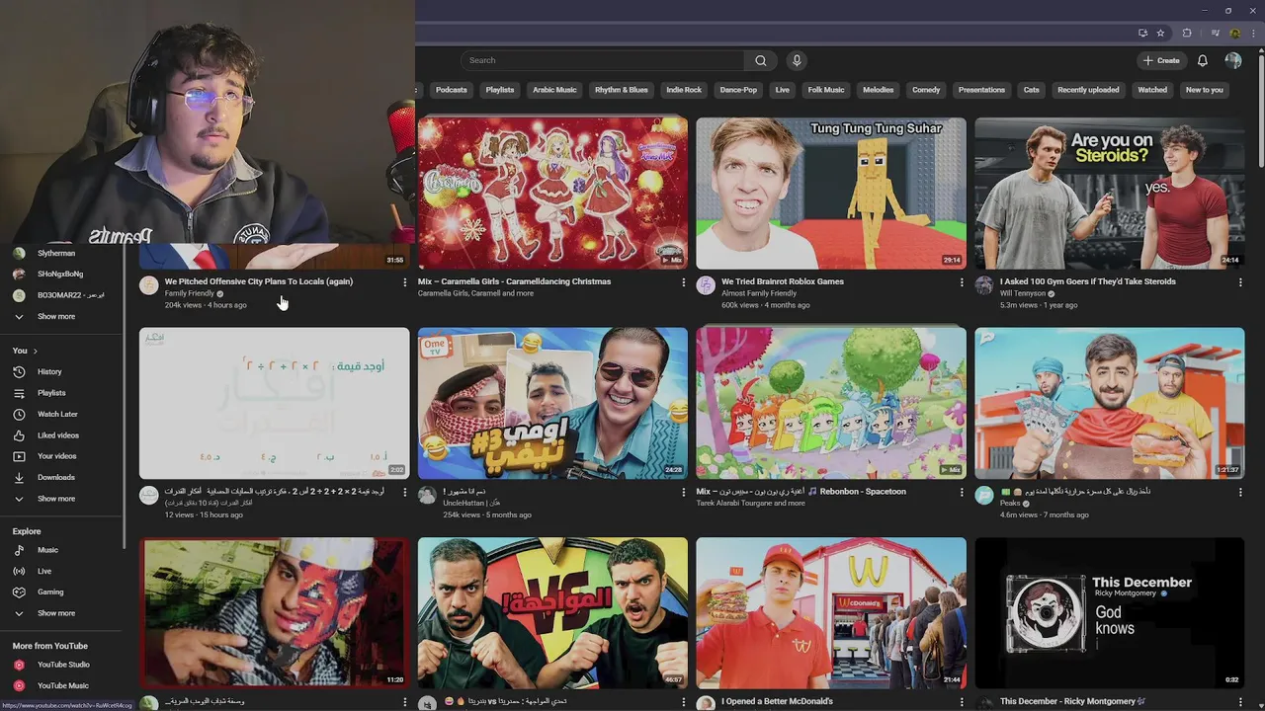This screenshot has height=711, width=1265.
Task: Select the Dance-Pop filter chip
Action: (738, 90)
